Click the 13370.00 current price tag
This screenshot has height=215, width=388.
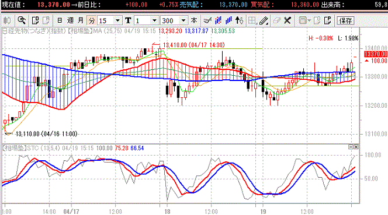376,54
